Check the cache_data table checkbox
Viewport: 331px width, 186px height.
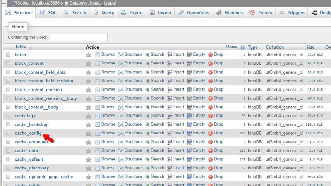pos(8,150)
